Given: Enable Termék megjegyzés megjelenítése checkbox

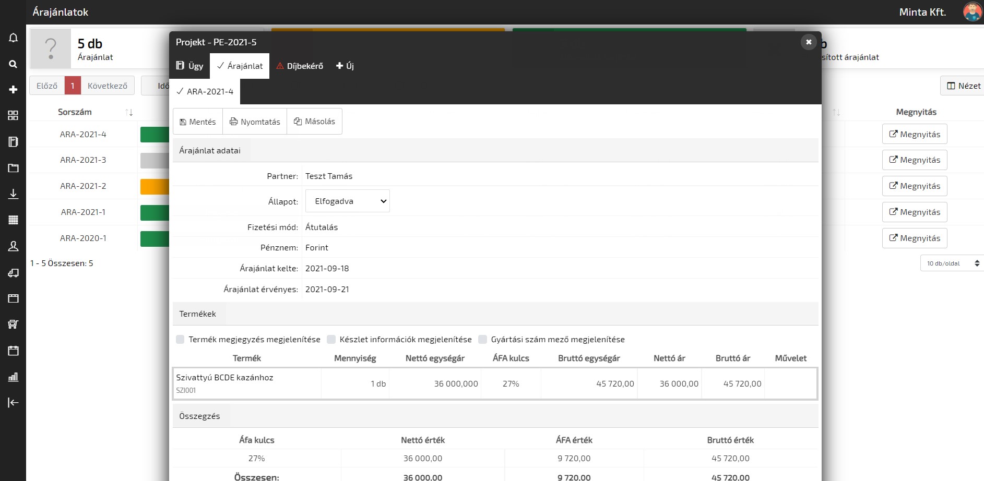Looking at the screenshot, I should coord(180,340).
